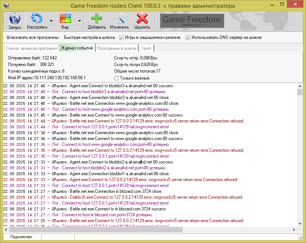Select log row Connect to iir.blizzard.com:3724 success
This screenshot has height=243, width=306.
pyautogui.click(x=85, y=209)
